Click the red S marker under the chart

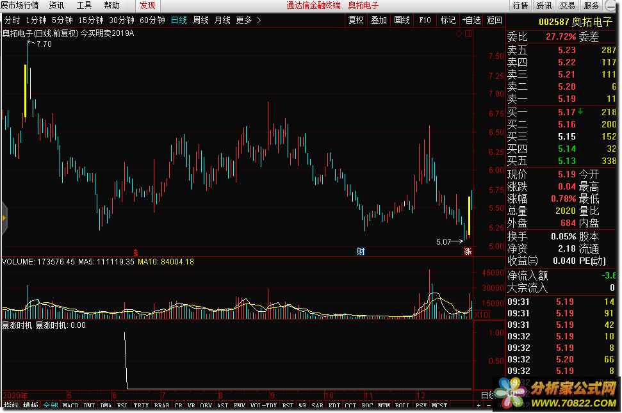pyautogui.click(x=135, y=252)
